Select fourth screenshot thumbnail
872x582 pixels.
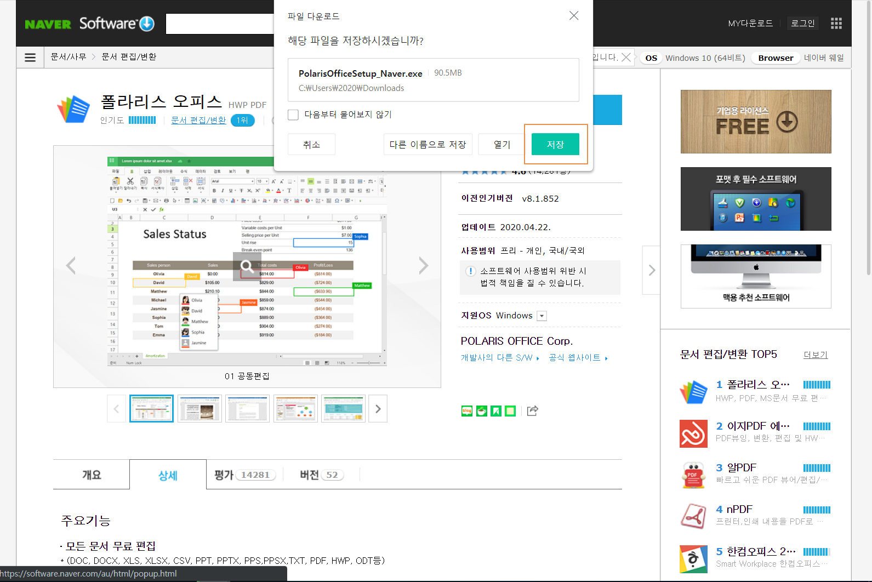(295, 409)
